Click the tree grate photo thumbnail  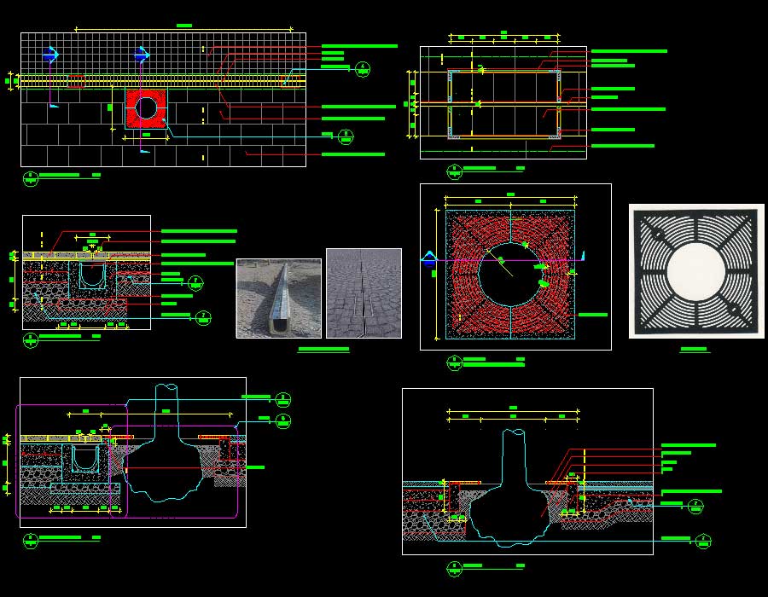coord(696,271)
